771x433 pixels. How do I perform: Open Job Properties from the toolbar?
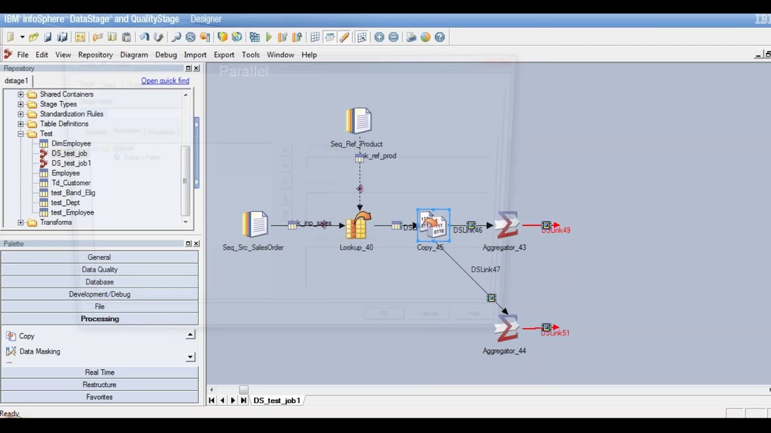point(80,37)
